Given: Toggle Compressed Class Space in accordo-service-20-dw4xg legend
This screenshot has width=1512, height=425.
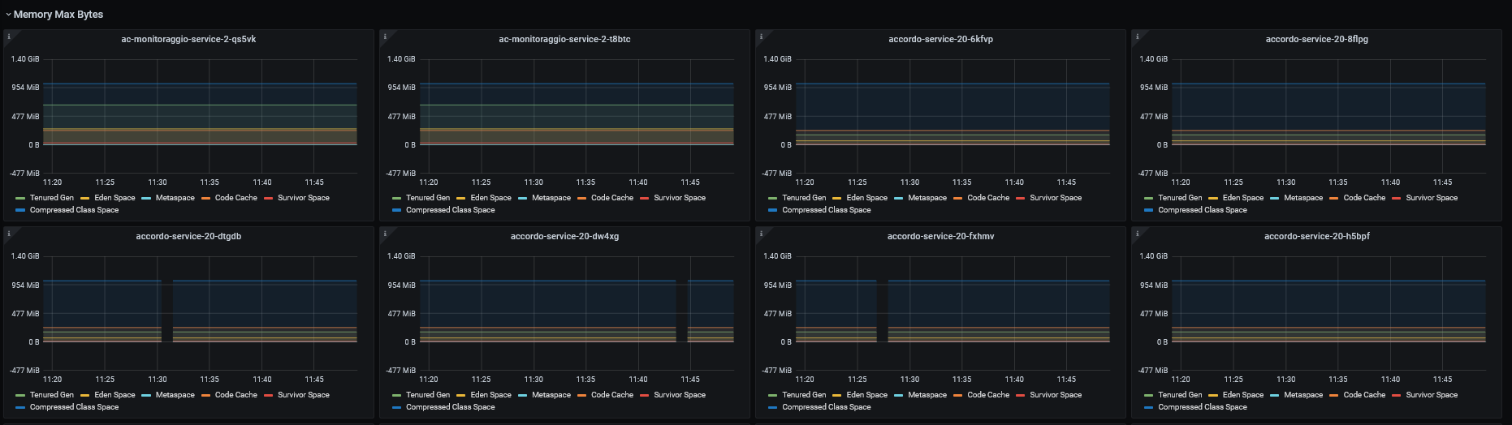Looking at the screenshot, I should point(450,407).
